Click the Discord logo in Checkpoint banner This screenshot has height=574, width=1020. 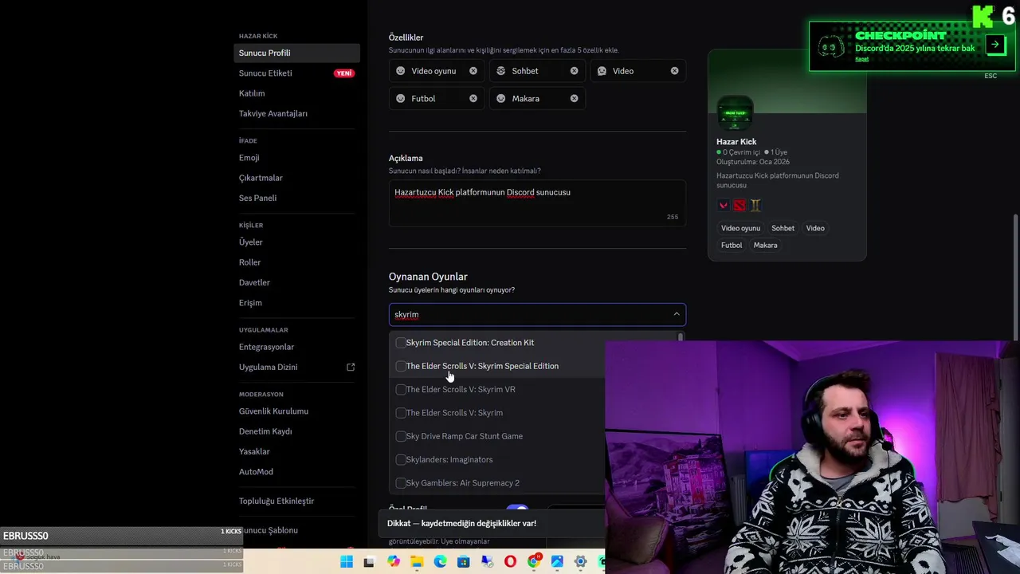pyautogui.click(x=831, y=48)
